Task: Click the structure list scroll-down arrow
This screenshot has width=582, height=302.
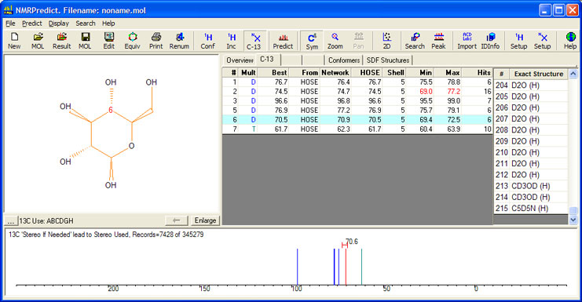Action: 573,220
